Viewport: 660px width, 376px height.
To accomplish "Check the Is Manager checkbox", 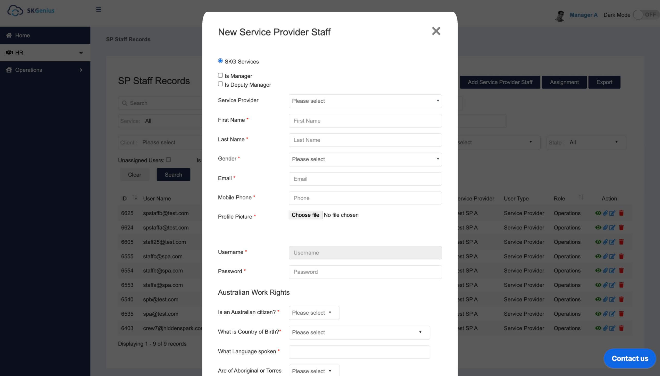I will [x=220, y=75].
